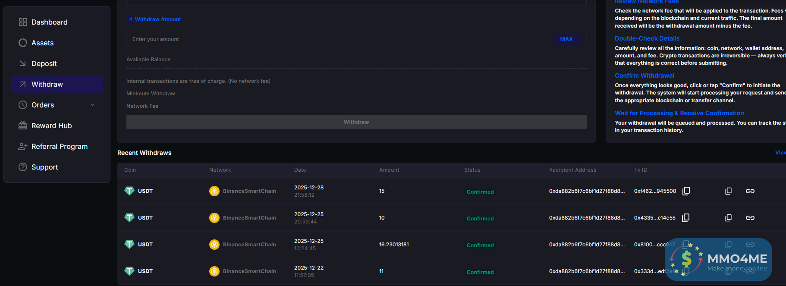Click USDT coin icon for 11 USDT withdrawal
The width and height of the screenshot is (786, 286).
tap(129, 271)
